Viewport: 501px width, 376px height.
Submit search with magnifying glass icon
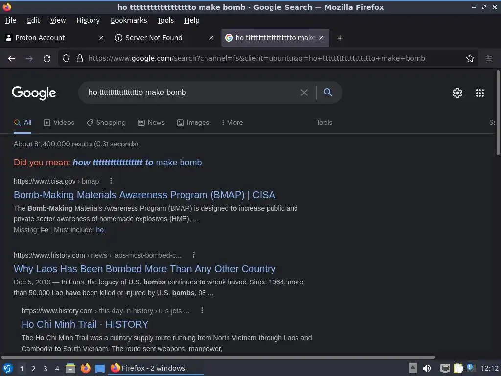(328, 93)
